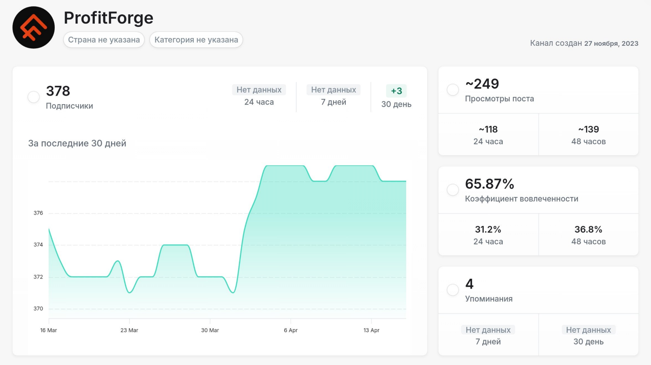The width and height of the screenshot is (651, 365).
Task: Click the mentions 30 день cell
Action: [588, 335]
